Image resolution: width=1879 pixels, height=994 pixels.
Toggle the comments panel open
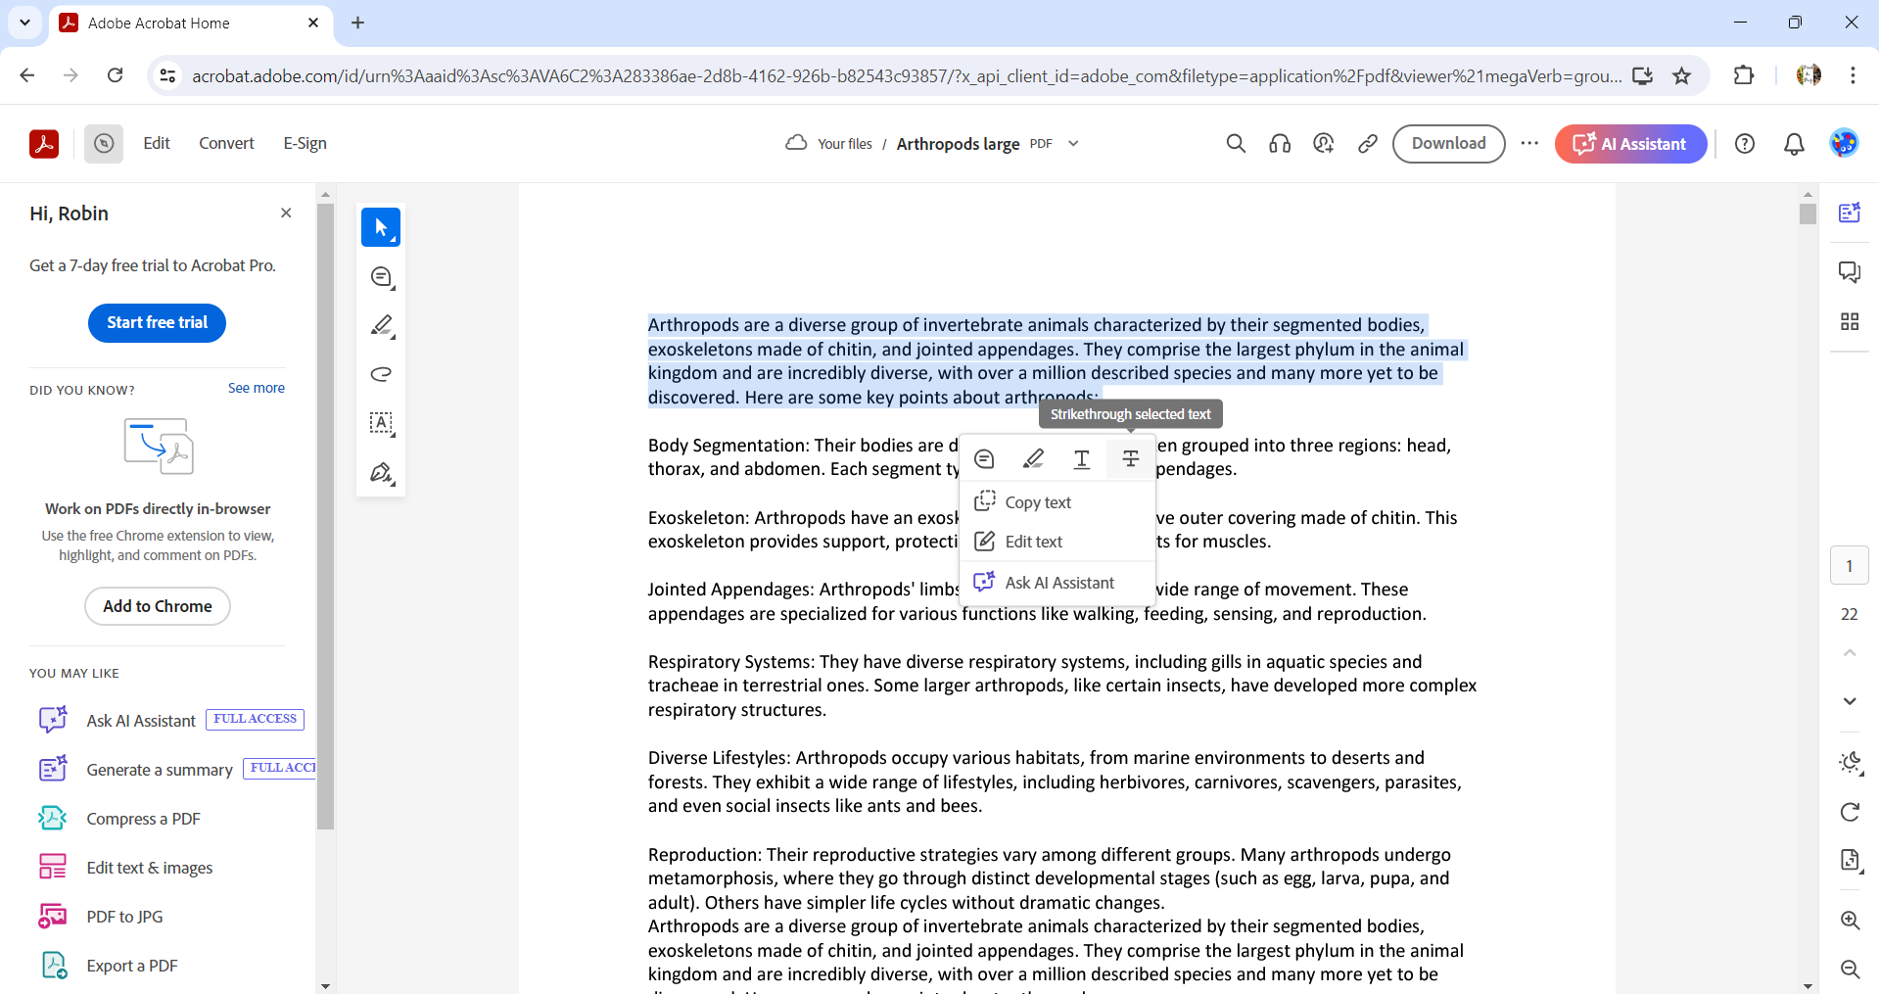point(1850,271)
